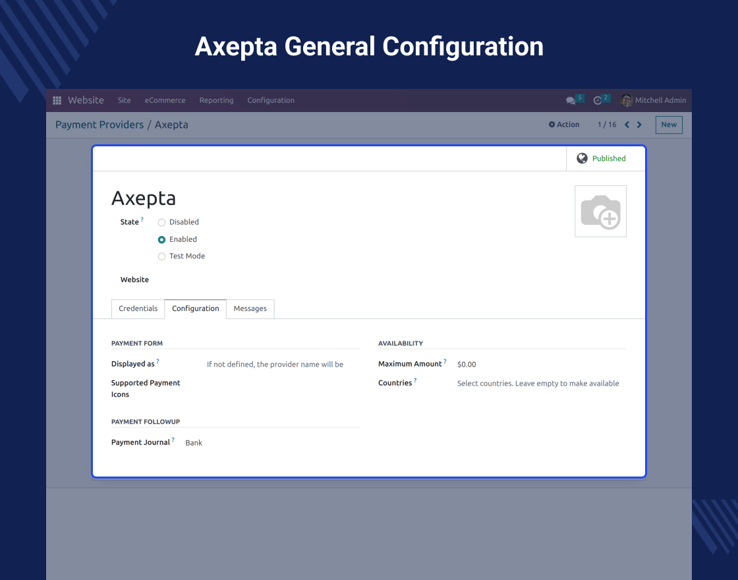Open the activities clock icon
This screenshot has width=738, height=580.
pos(598,100)
